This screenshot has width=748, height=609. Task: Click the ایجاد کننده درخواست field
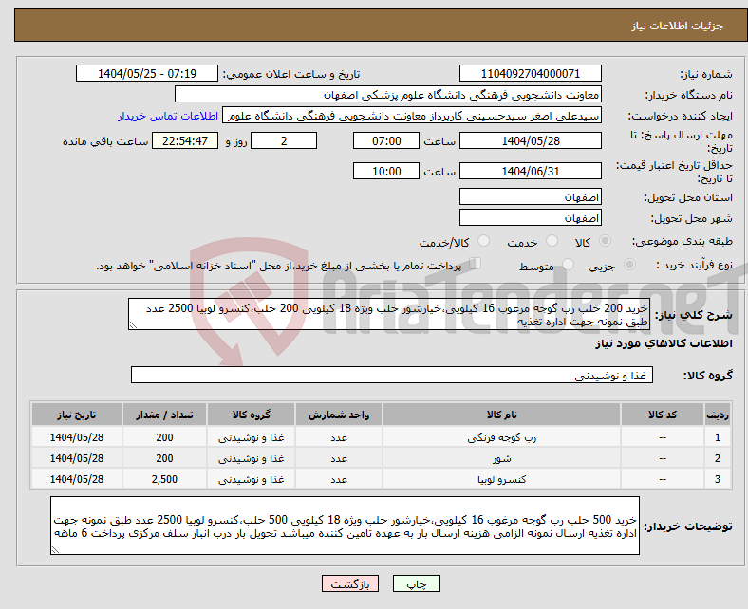[412, 116]
